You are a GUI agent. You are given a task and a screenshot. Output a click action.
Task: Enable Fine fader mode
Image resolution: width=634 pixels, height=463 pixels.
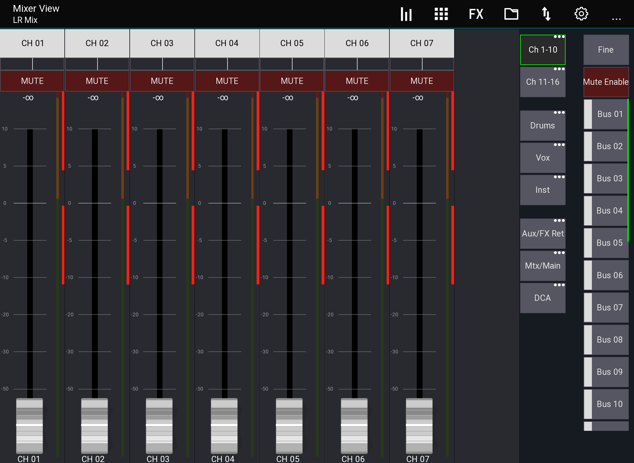point(606,50)
